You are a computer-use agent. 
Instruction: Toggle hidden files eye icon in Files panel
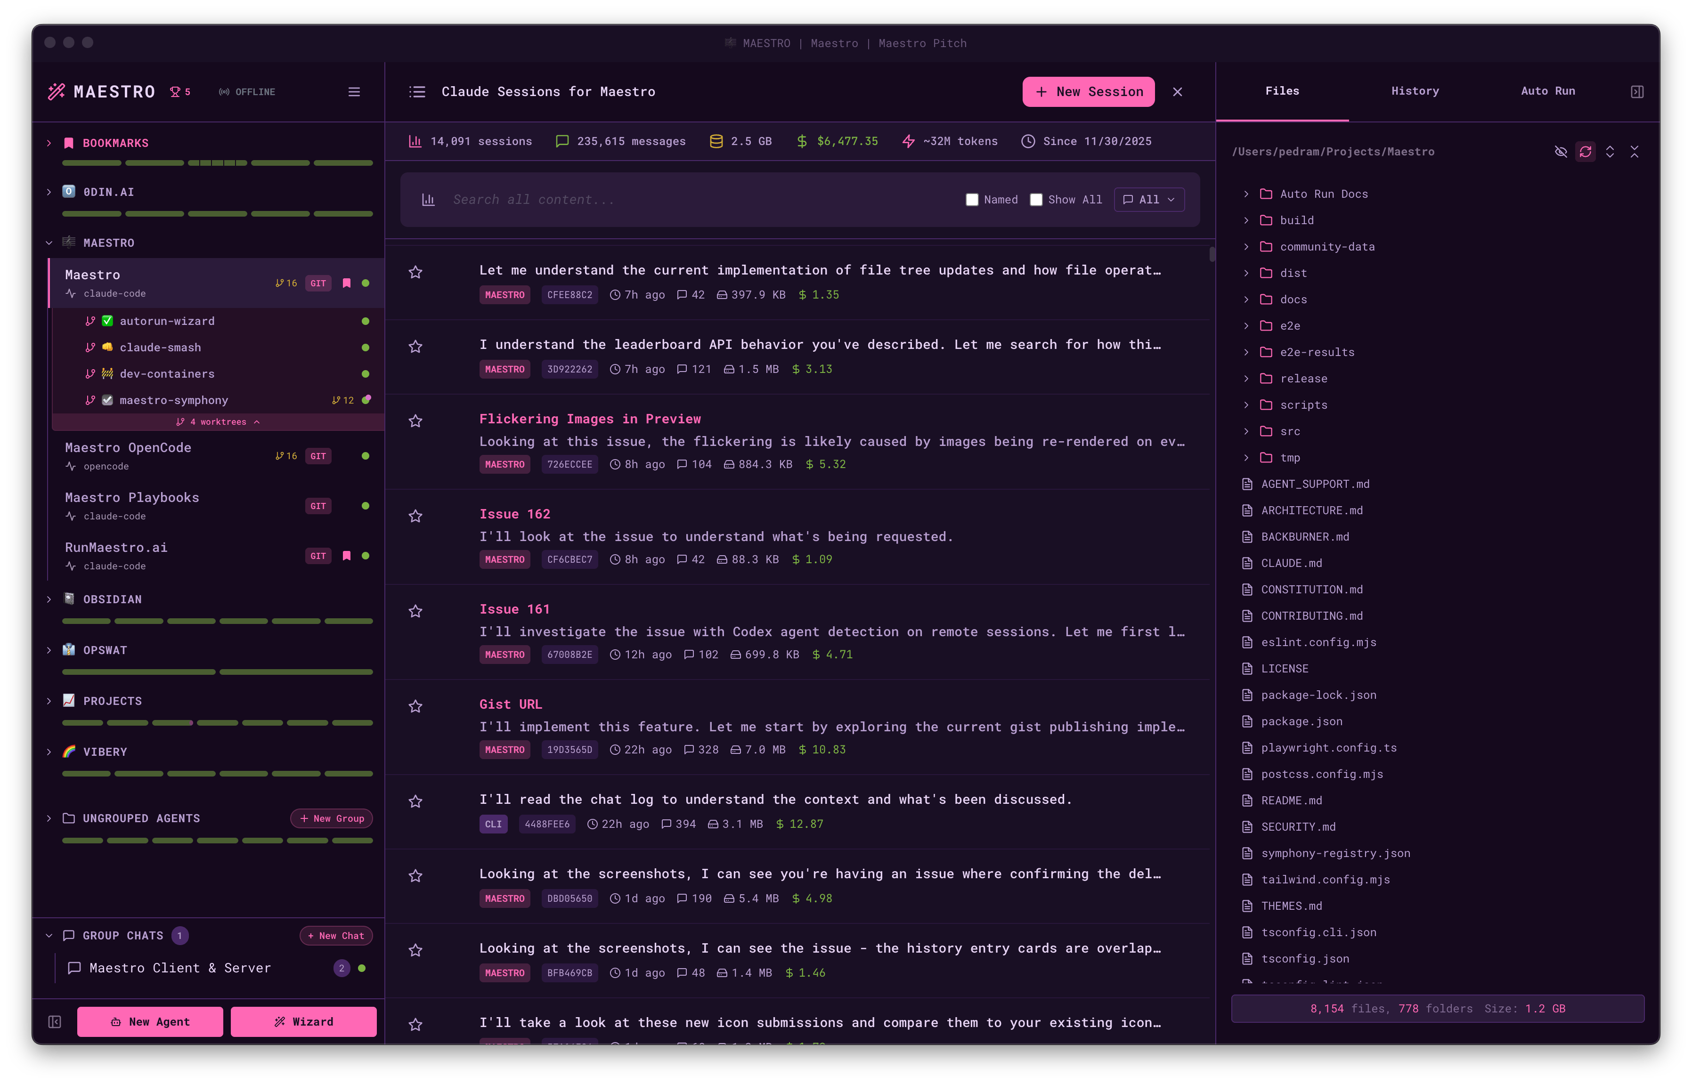click(x=1560, y=152)
